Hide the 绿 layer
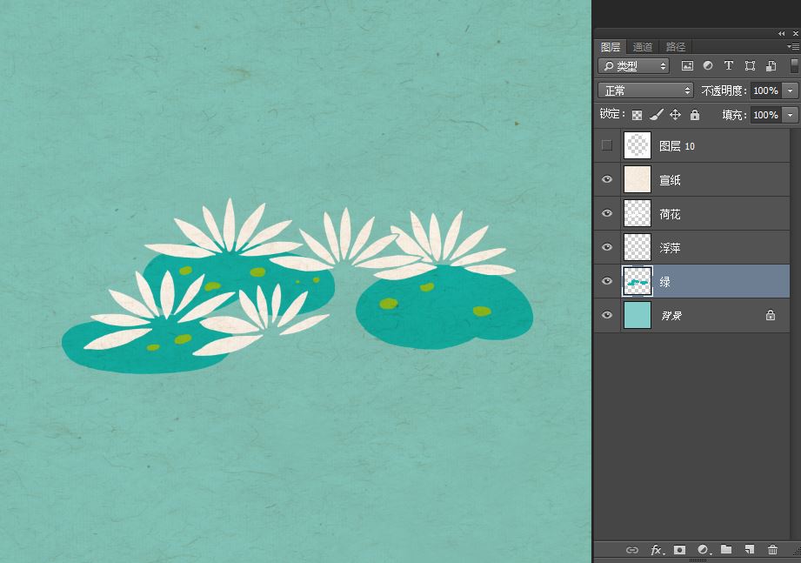This screenshot has width=801, height=563. 607,281
